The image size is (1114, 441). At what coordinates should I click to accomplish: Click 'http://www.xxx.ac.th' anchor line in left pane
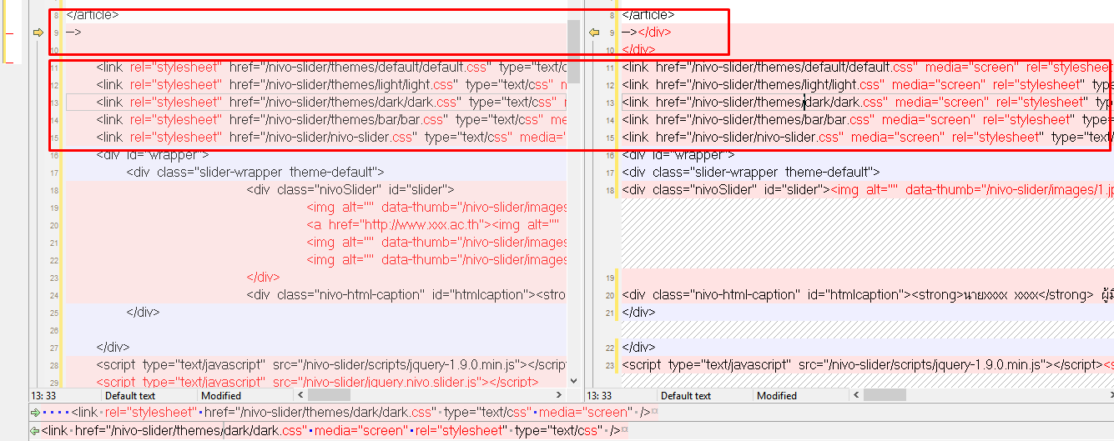pyautogui.click(x=436, y=225)
